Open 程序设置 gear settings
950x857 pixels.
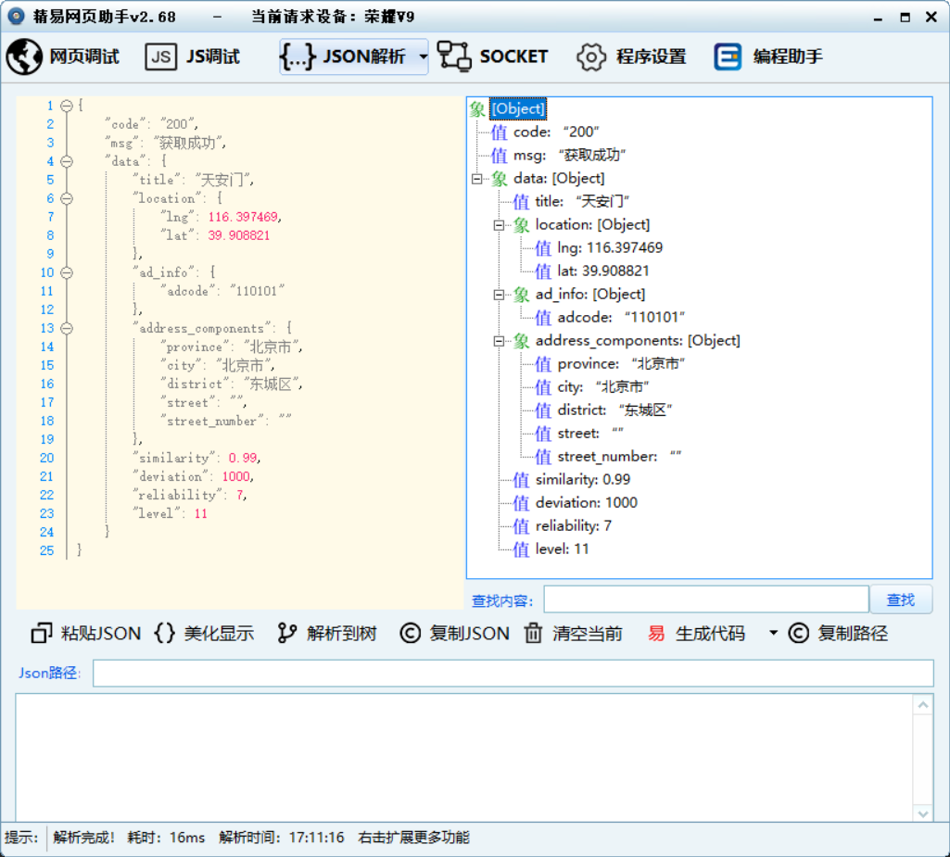tap(591, 57)
